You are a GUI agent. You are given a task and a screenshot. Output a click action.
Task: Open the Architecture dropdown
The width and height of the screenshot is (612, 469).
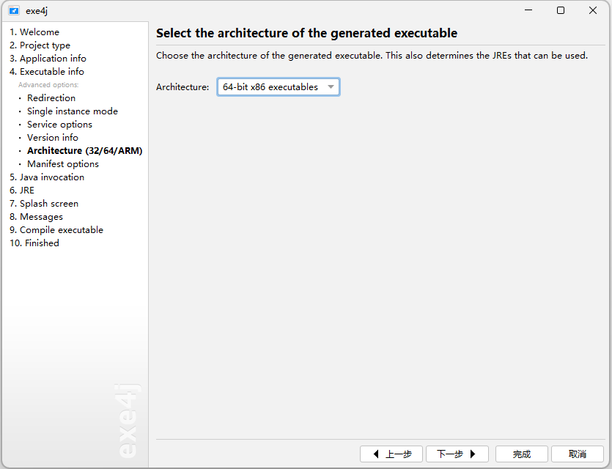(278, 87)
